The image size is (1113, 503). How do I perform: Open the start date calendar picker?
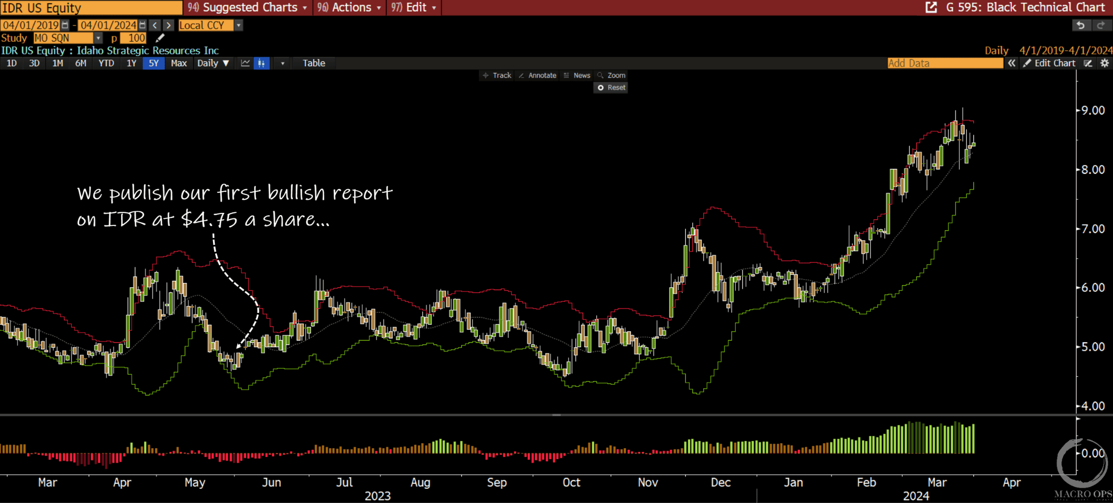(65, 25)
